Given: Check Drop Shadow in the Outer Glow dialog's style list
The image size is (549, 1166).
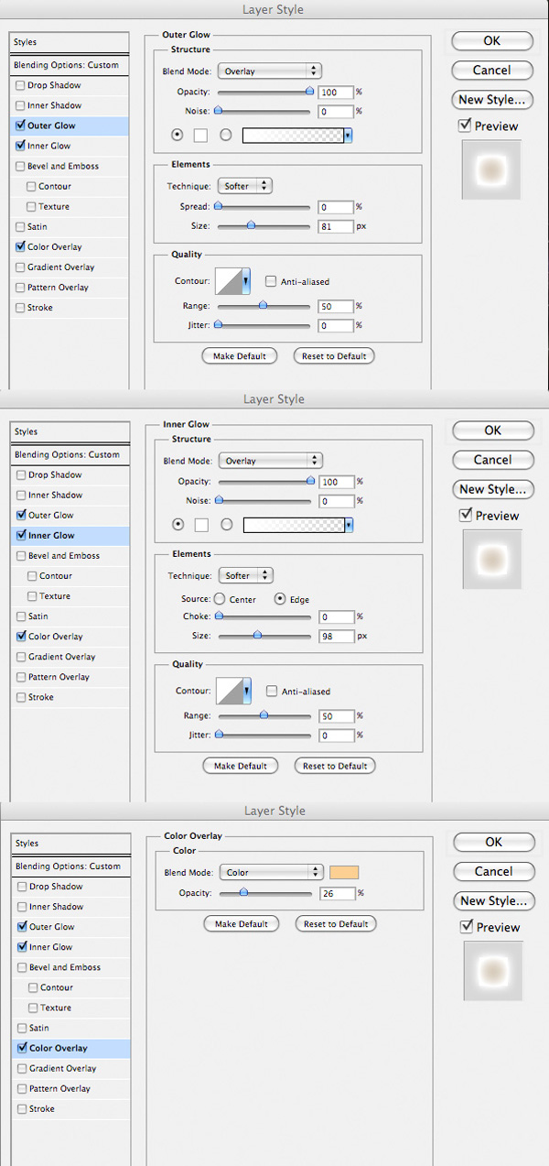Looking at the screenshot, I should (20, 85).
